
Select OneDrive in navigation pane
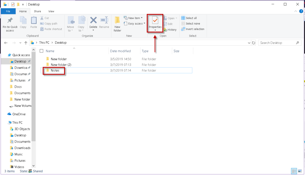click(x=17, y=114)
